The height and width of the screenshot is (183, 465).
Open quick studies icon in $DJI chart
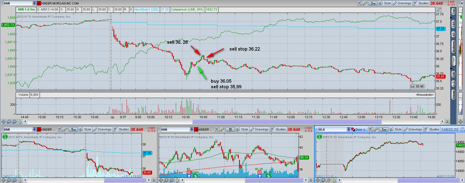[371, 129]
